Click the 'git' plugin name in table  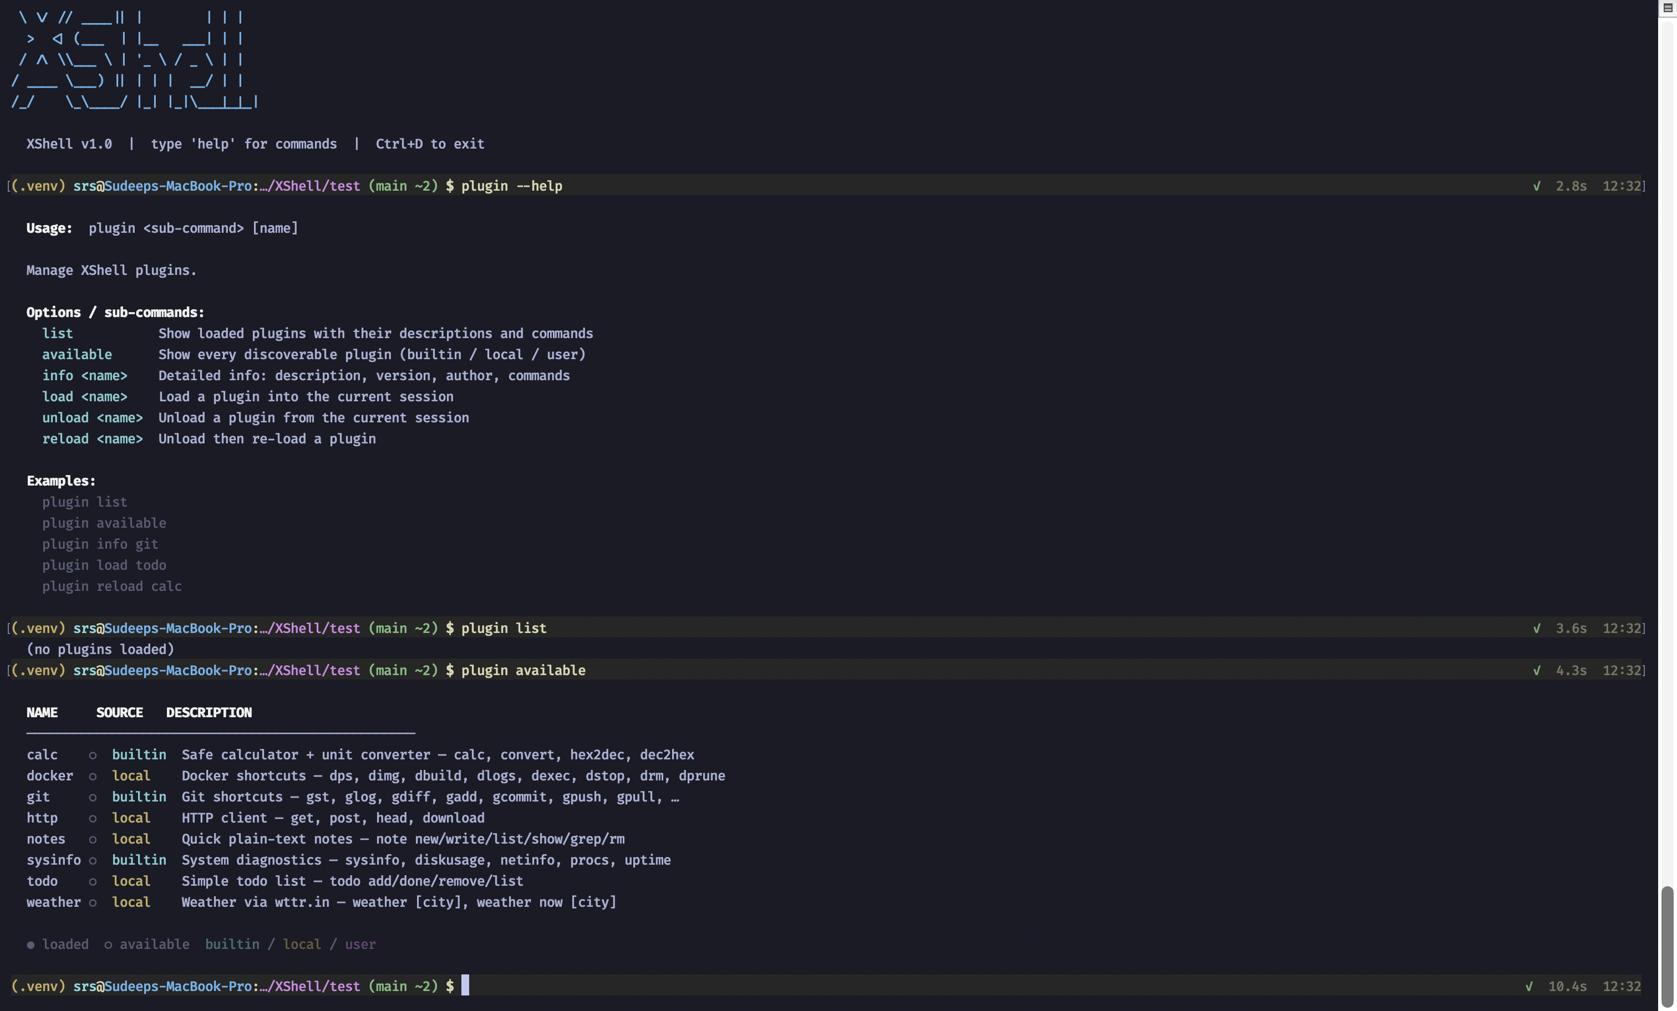coord(38,796)
